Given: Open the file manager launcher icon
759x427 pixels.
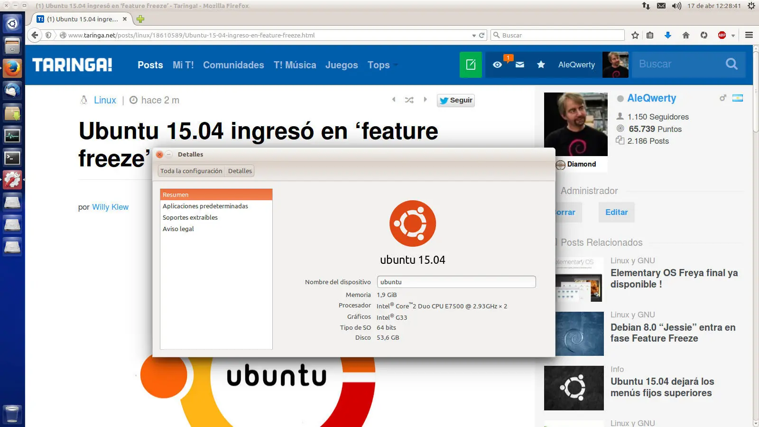Looking at the screenshot, I should pyautogui.click(x=12, y=46).
